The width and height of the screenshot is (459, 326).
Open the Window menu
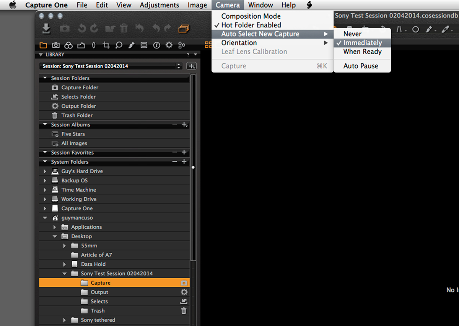coord(260,5)
